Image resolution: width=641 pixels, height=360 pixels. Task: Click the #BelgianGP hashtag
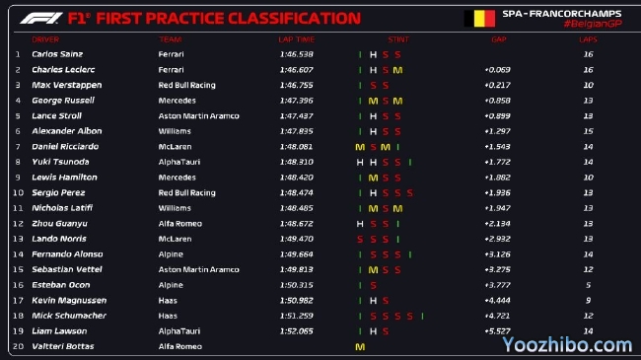coord(593,24)
